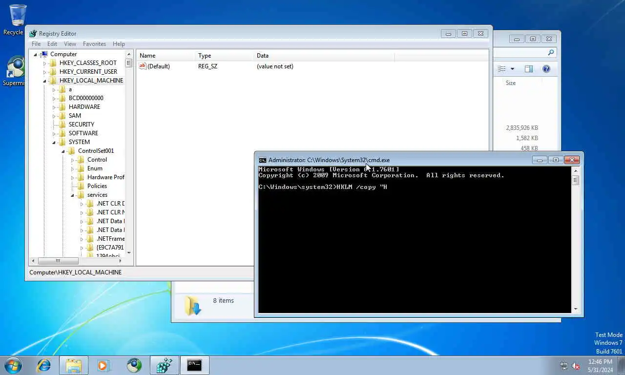The image size is (625, 375).
Task: Expand the HKEY_CLASSES_ROOT key
Action: (44, 63)
